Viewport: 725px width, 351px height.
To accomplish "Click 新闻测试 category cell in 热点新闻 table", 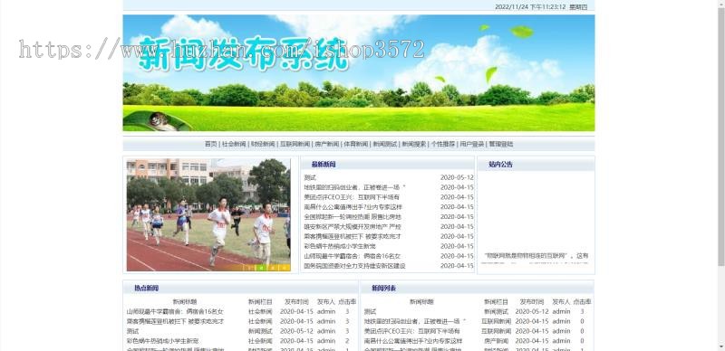I will 260,331.
